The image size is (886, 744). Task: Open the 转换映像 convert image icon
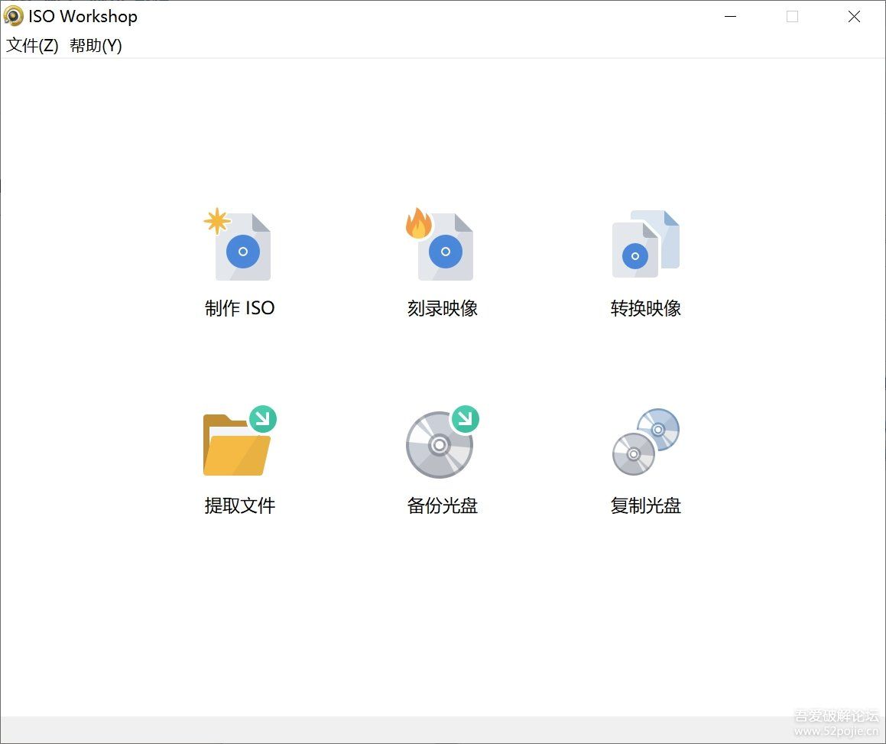tap(644, 245)
